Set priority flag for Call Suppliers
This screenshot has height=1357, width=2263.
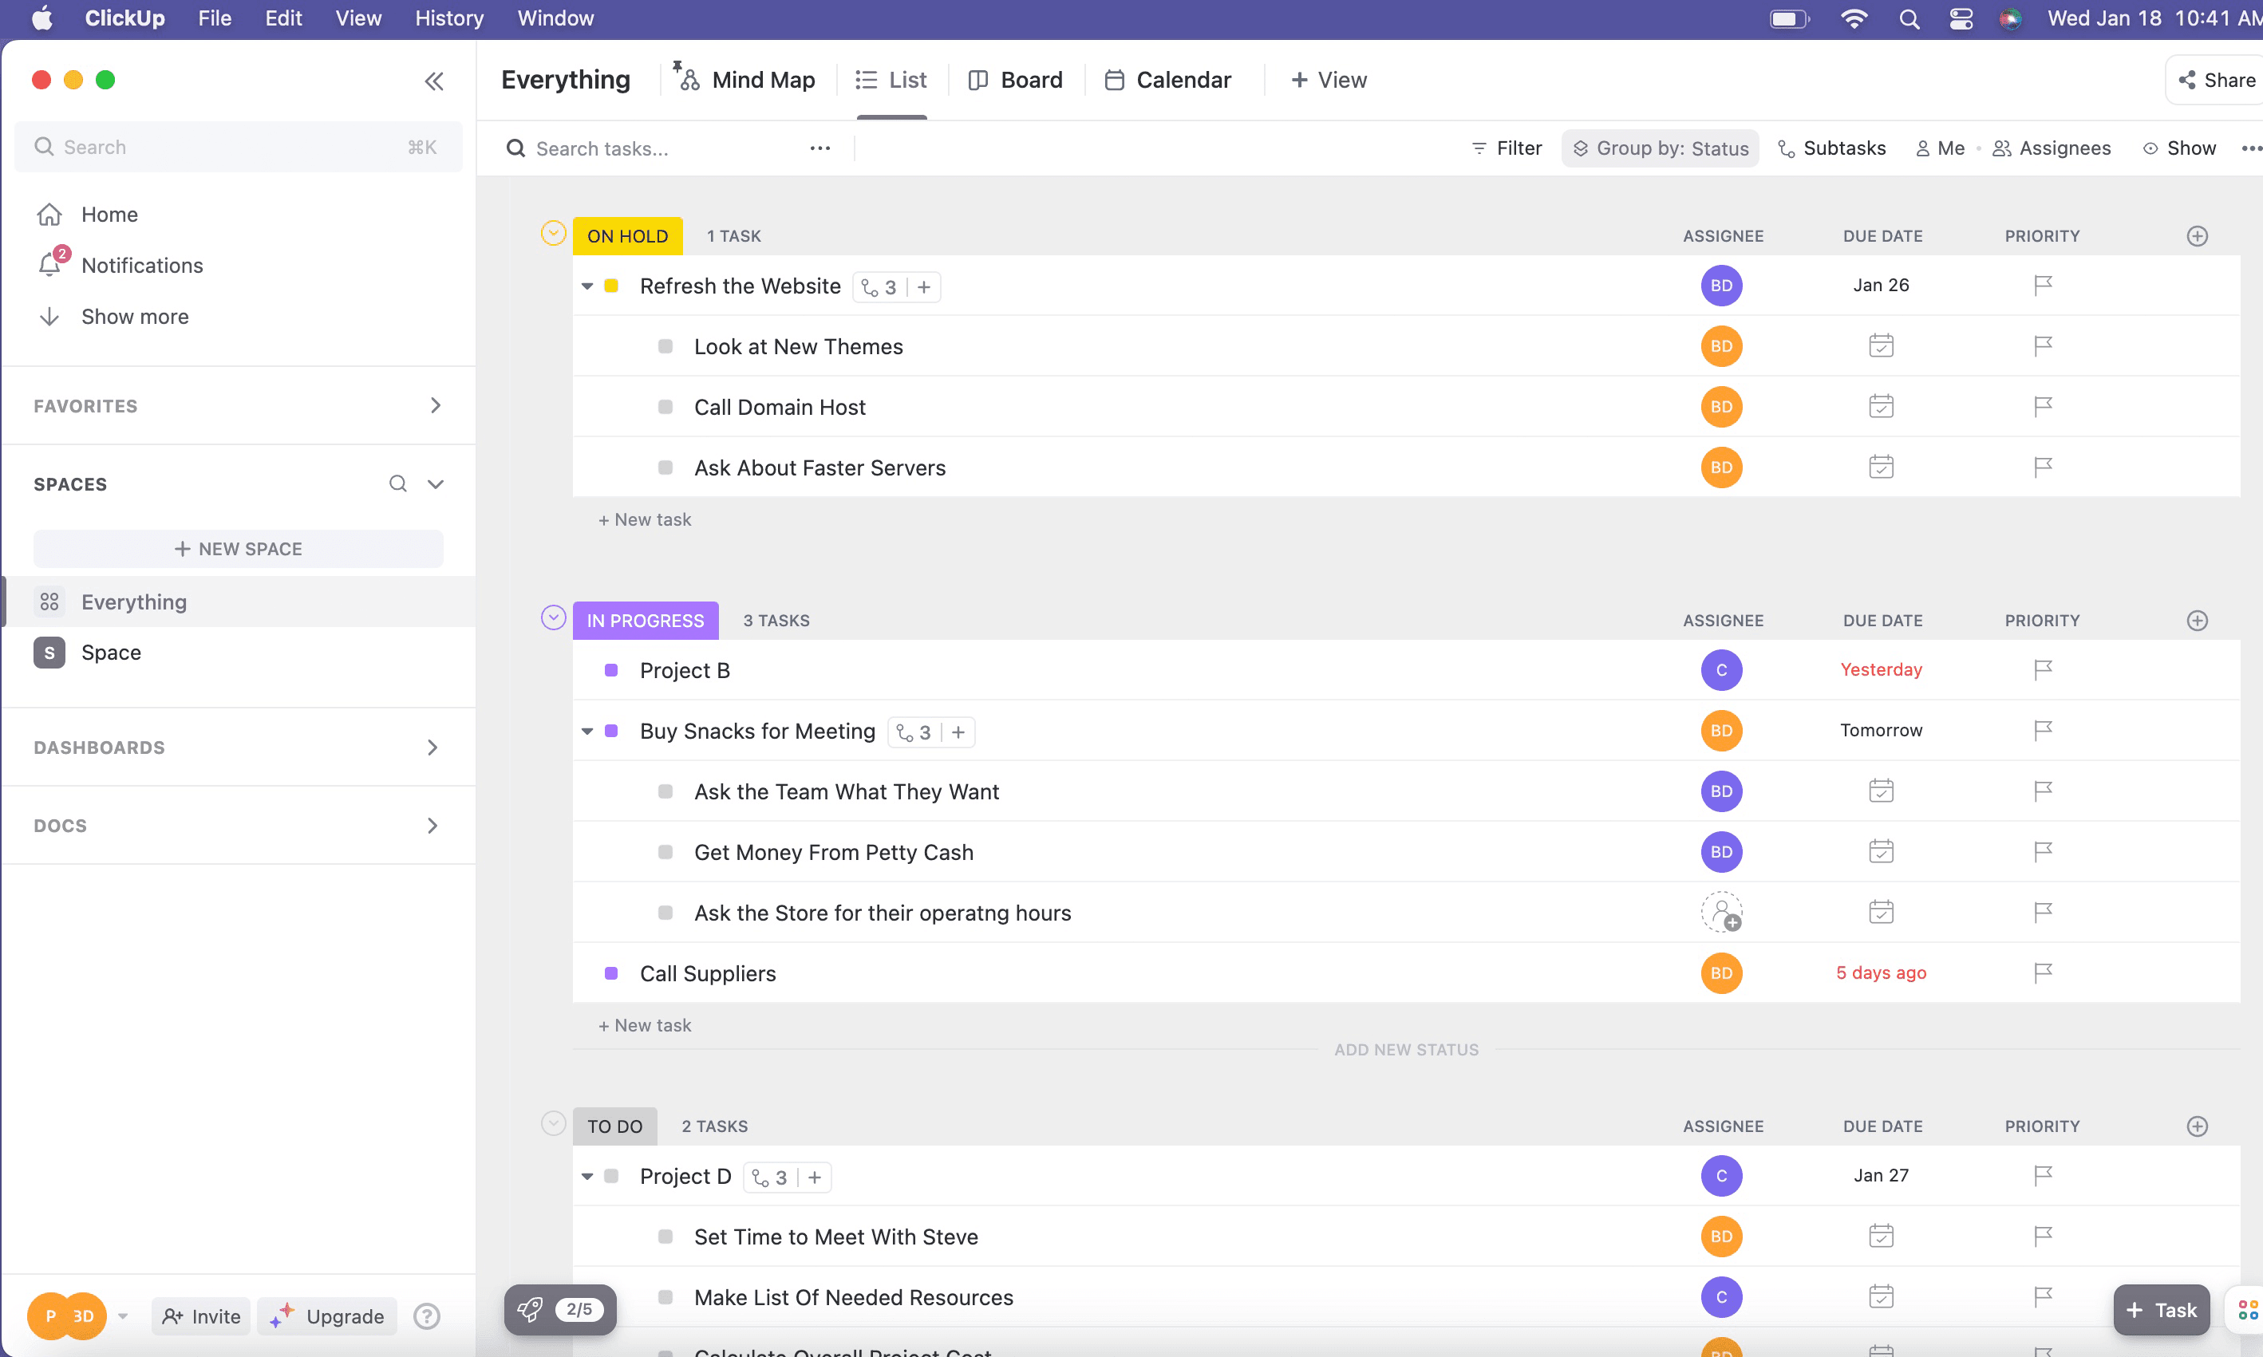2043,973
